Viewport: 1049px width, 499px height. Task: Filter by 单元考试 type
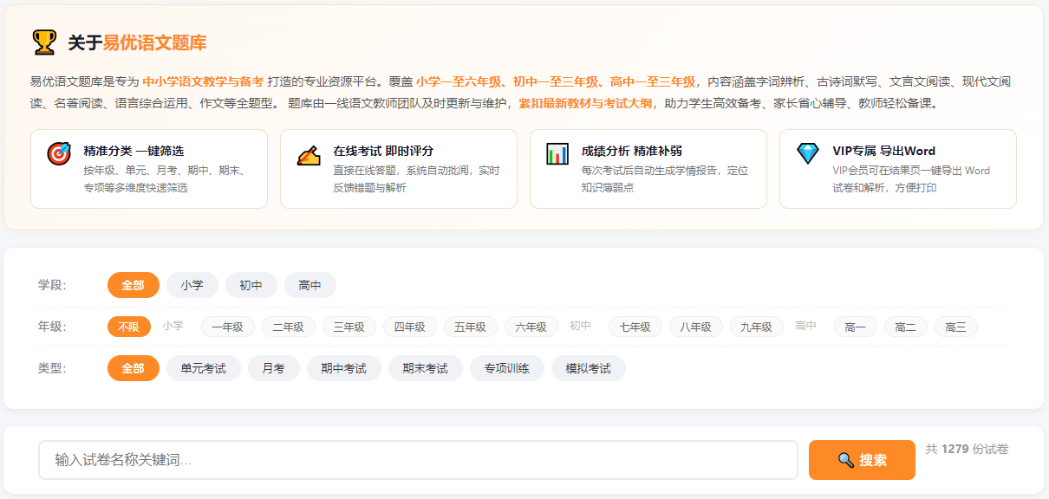point(204,368)
